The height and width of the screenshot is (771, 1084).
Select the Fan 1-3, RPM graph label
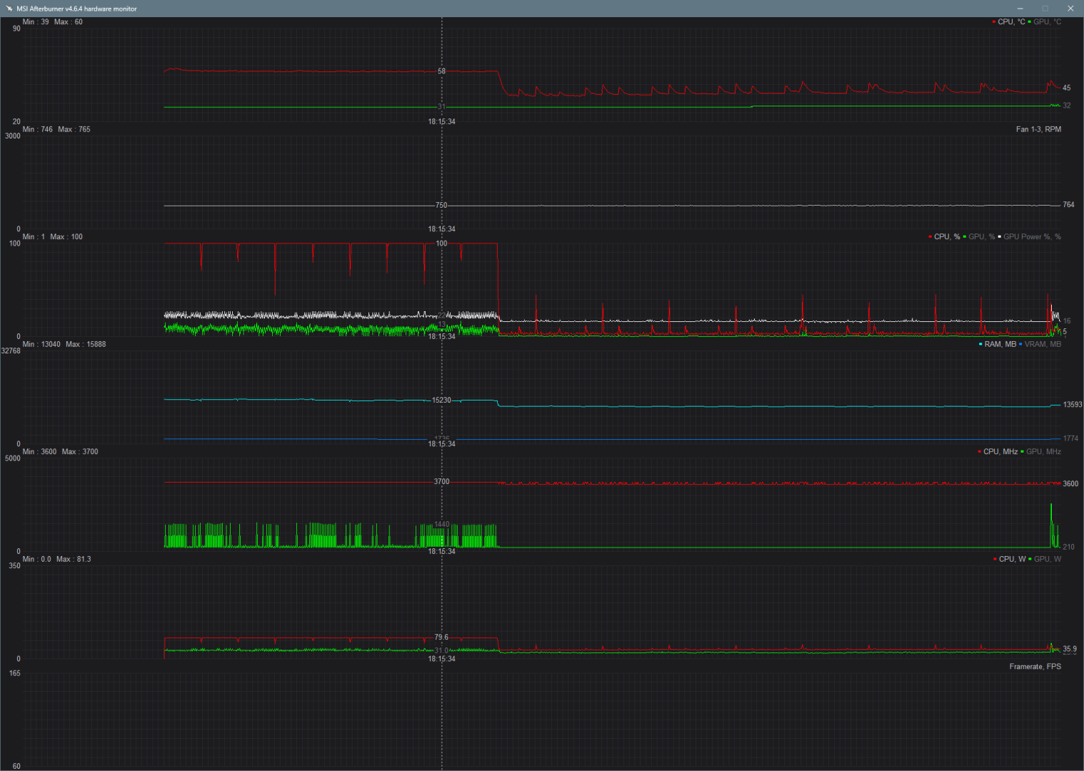click(1038, 129)
